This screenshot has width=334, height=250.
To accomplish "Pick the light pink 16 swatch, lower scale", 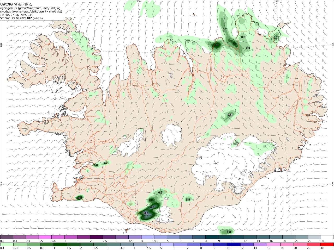I will tap(273, 244).
